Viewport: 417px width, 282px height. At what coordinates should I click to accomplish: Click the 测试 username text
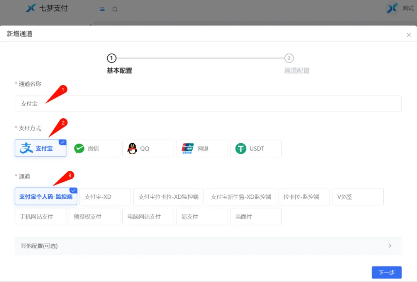pyautogui.click(x=408, y=8)
